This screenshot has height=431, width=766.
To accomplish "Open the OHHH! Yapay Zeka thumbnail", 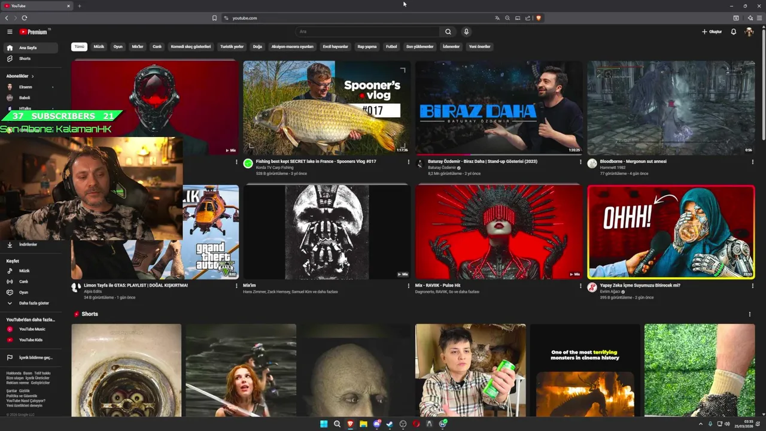I will [x=671, y=232].
